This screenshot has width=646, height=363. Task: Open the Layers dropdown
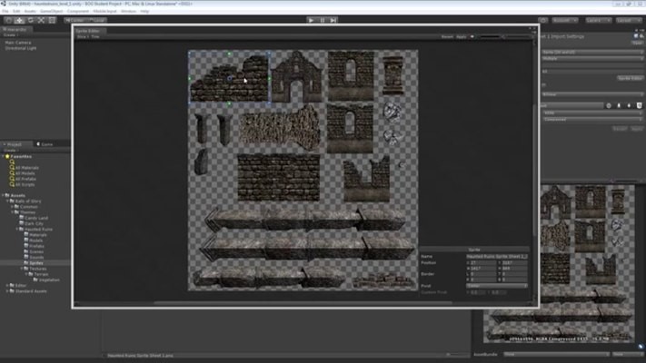click(598, 20)
